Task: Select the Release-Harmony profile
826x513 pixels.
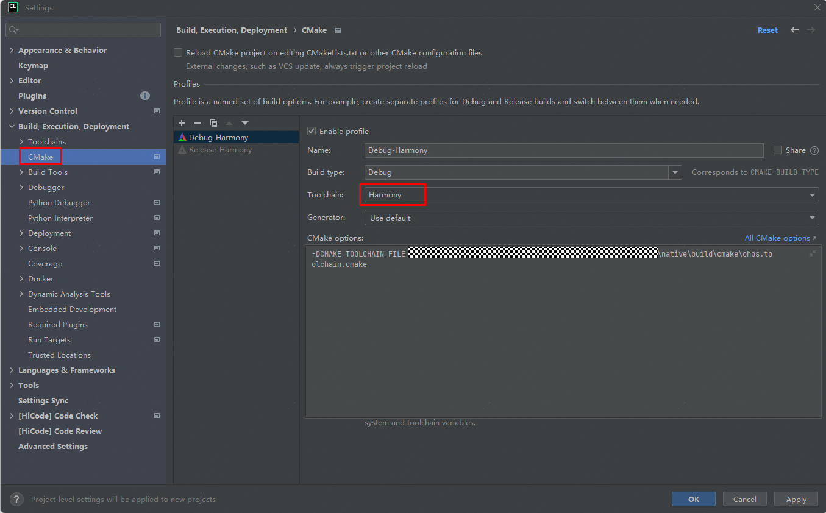Action: [x=220, y=150]
